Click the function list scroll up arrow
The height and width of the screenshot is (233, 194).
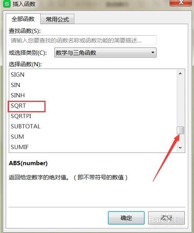(x=180, y=74)
